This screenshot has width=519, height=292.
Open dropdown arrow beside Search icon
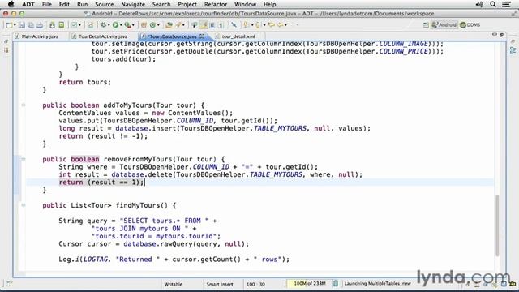184,25
